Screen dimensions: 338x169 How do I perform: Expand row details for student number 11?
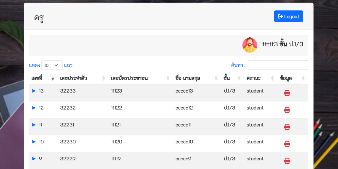pyautogui.click(x=34, y=125)
